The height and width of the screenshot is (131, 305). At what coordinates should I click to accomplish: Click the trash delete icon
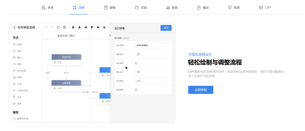tap(64, 27)
